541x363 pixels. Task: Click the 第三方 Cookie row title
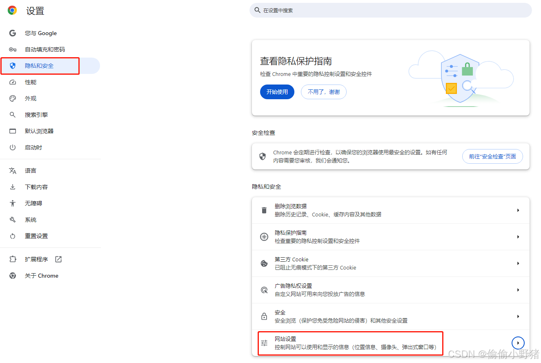click(x=292, y=259)
